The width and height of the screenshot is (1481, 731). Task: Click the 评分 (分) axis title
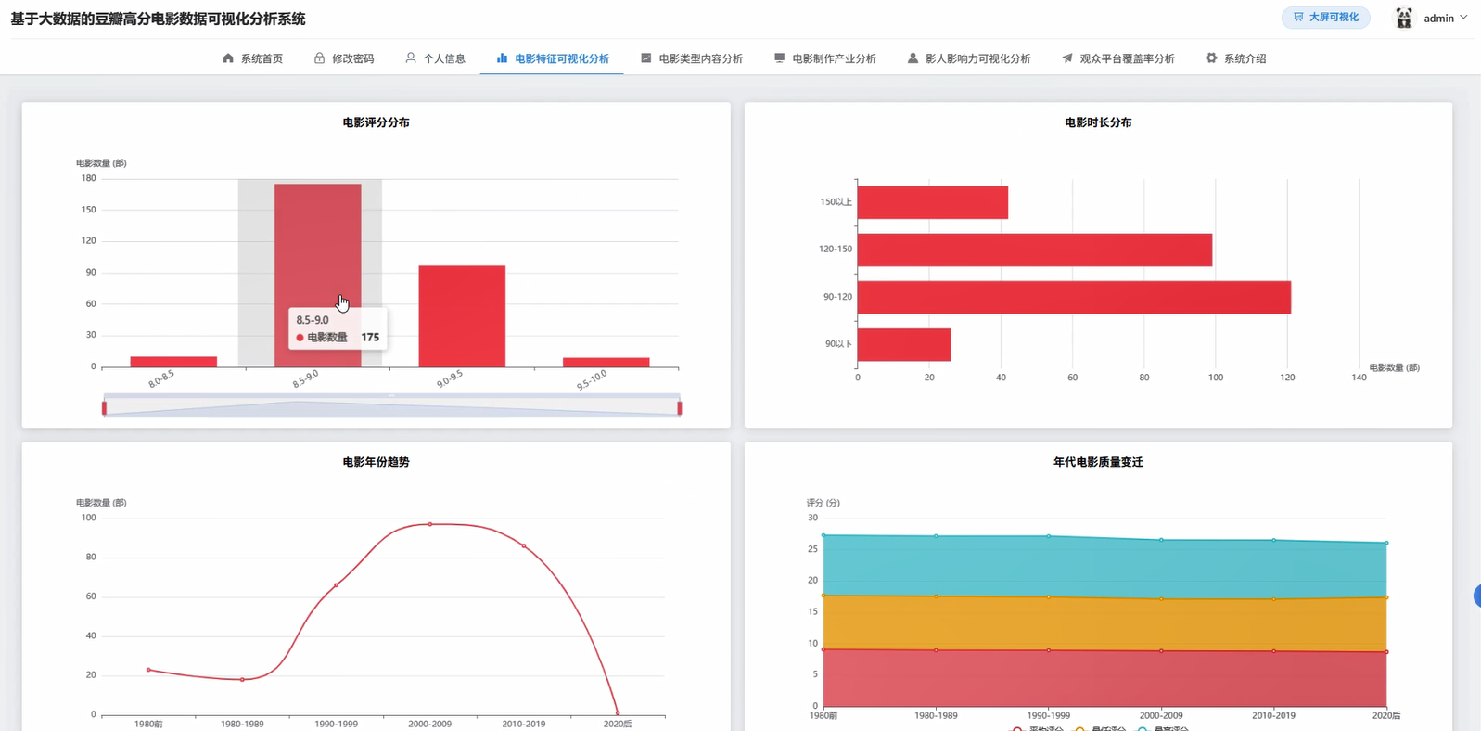(823, 503)
